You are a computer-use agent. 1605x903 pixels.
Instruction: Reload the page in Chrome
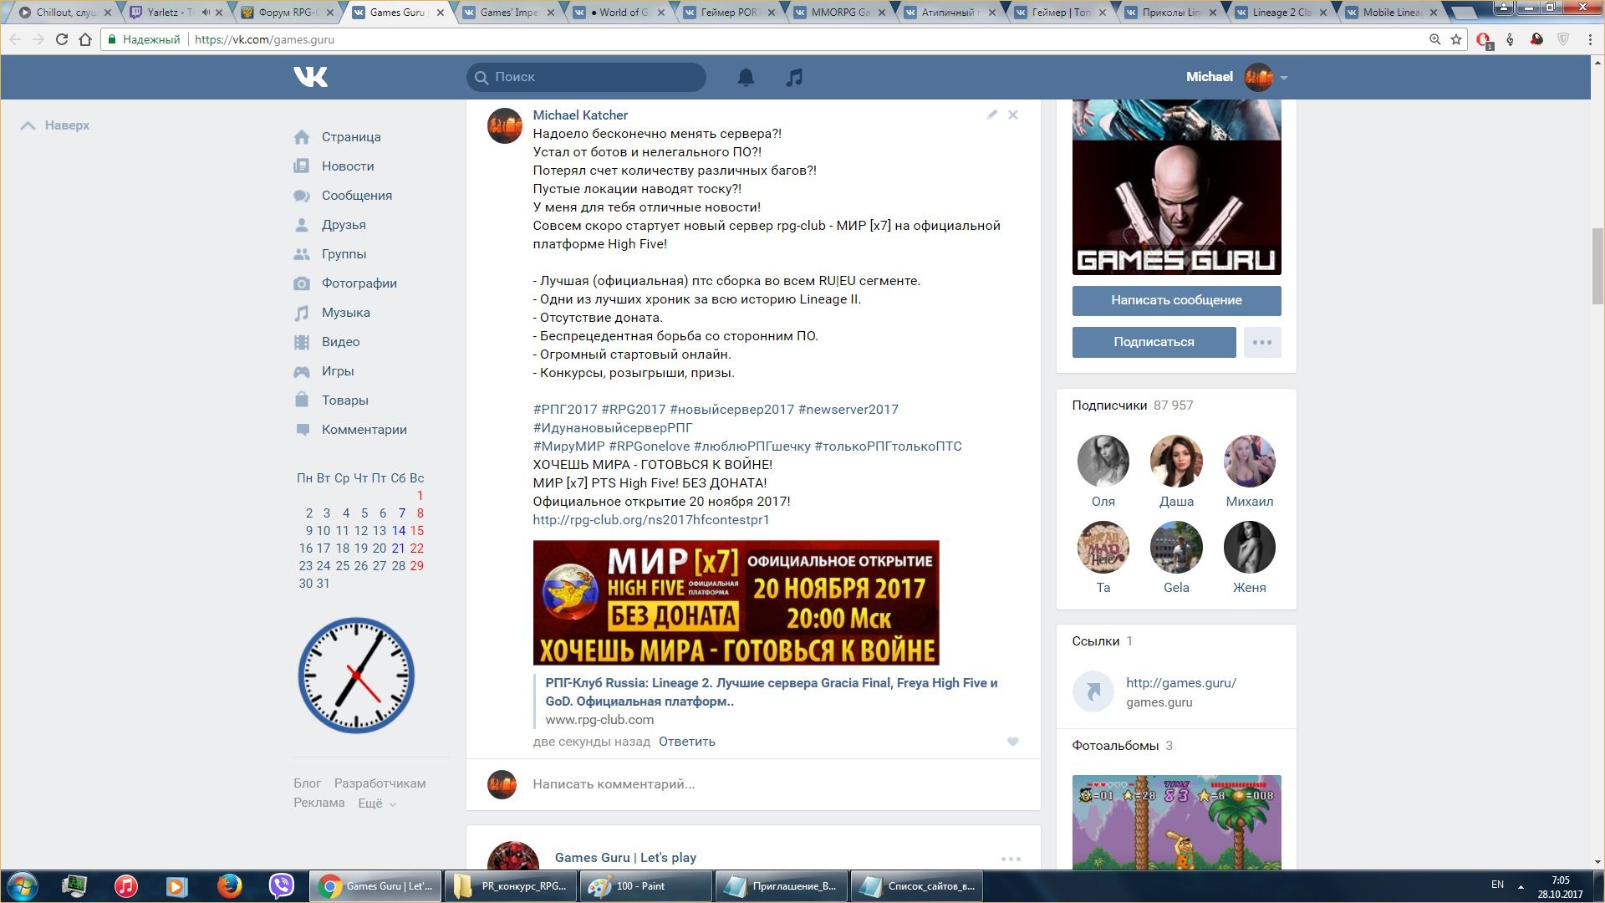[61, 39]
